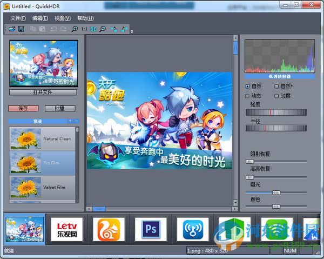Click the main game artwork canvas image
Image resolution: width=324 pixels, height=259 pixels.
pyautogui.click(x=159, y=121)
